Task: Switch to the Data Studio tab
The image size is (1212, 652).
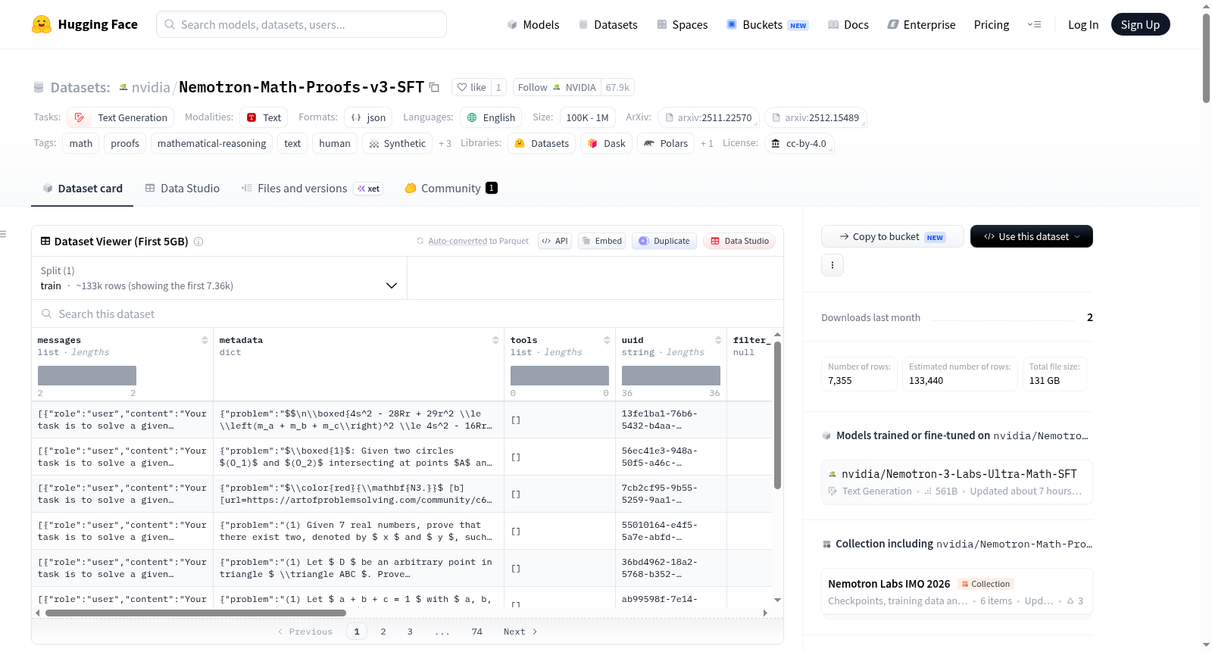Action: pyautogui.click(x=182, y=189)
